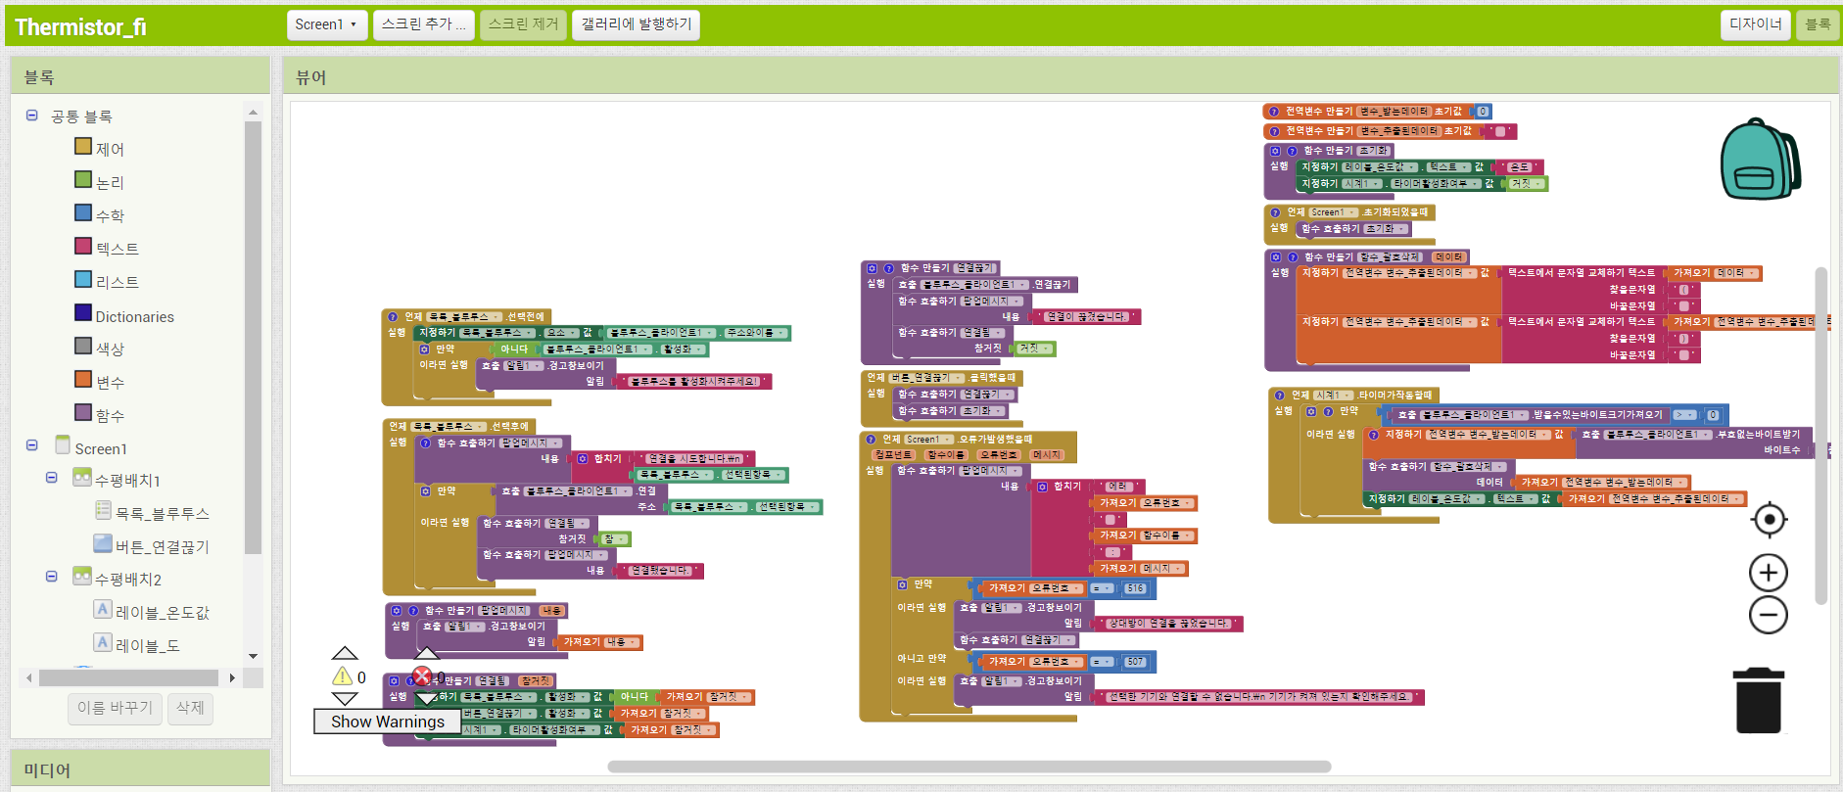Collapse the 공통 블록 tree section

tap(31, 116)
